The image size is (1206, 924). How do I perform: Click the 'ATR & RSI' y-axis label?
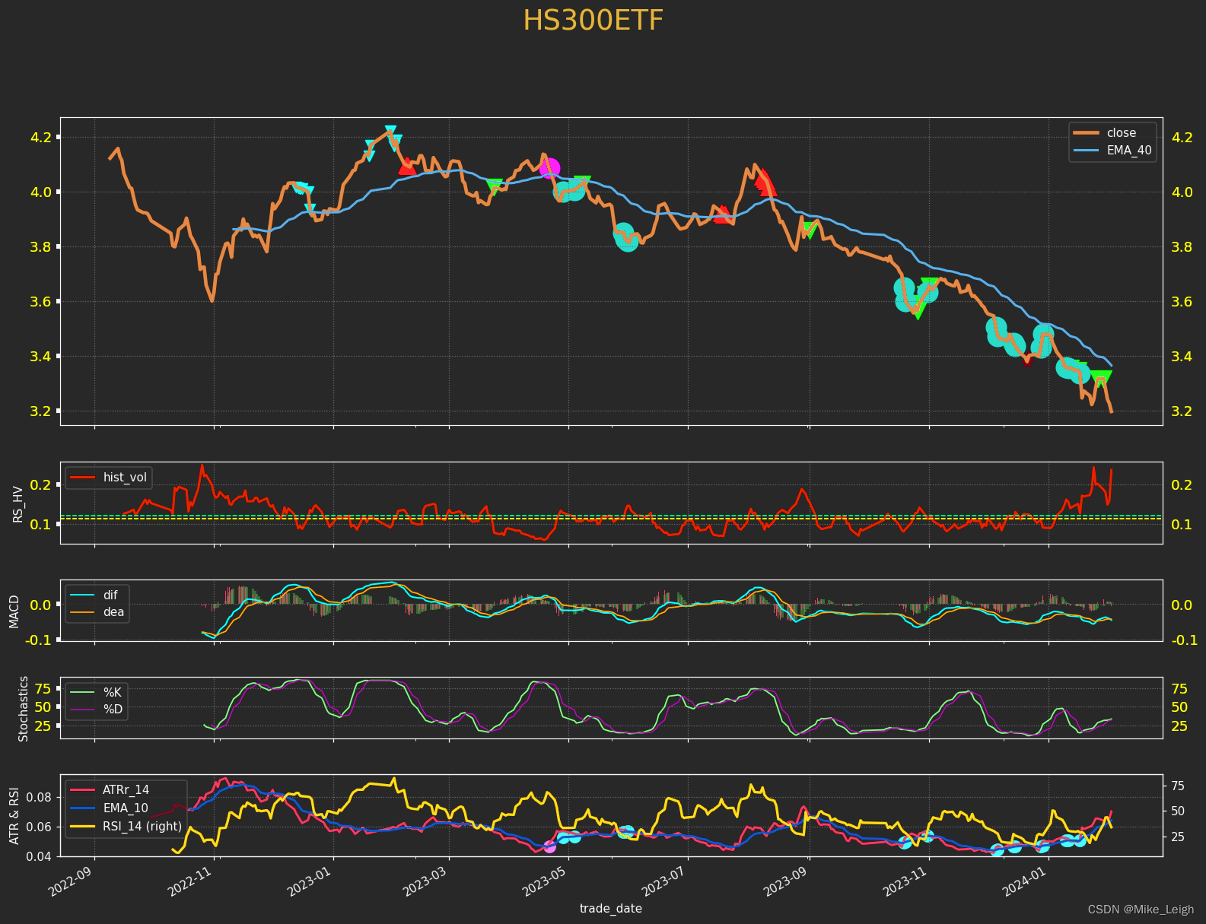14,815
